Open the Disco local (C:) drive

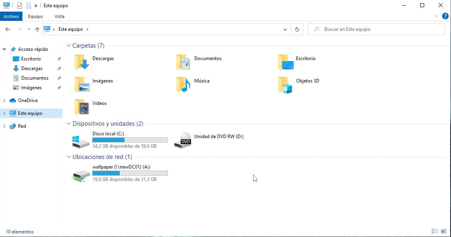click(x=81, y=141)
